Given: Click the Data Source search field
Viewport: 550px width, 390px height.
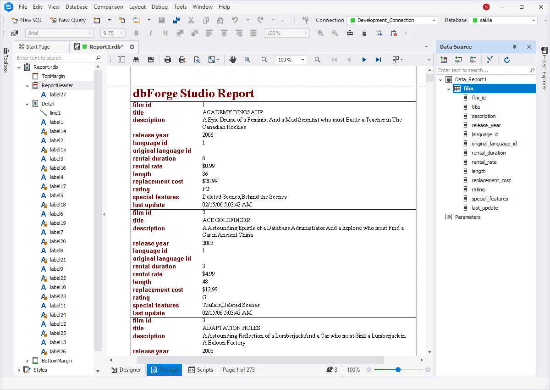Looking at the screenshot, I should pyautogui.click(x=486, y=70).
